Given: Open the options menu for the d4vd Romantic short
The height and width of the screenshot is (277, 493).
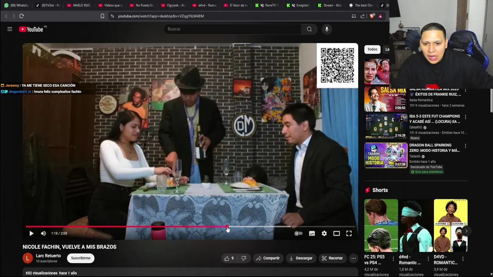Looking at the screenshot, I should point(428,259).
